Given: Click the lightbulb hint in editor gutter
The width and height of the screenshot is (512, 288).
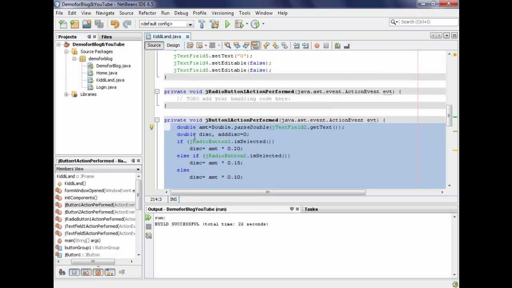Looking at the screenshot, I should click(x=152, y=127).
